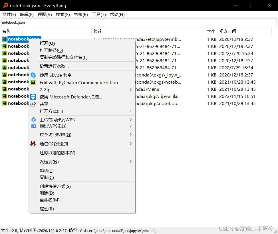
Task: Expand the 7-Zip submenu arrow
Action: [x=131, y=90]
